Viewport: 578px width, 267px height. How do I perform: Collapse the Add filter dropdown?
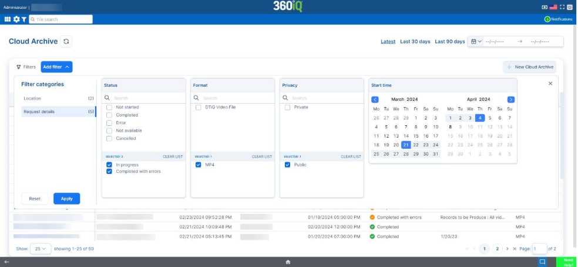(57, 67)
